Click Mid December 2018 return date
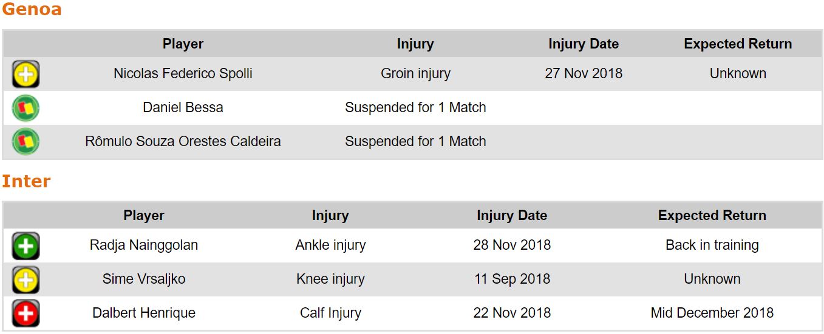The width and height of the screenshot is (824, 334). click(712, 313)
